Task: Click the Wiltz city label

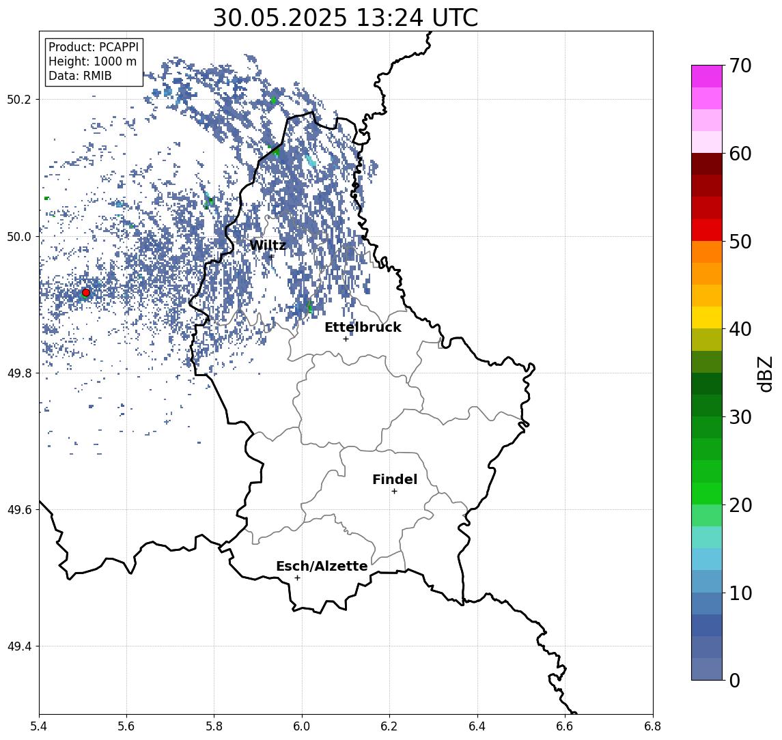Action: tap(268, 245)
